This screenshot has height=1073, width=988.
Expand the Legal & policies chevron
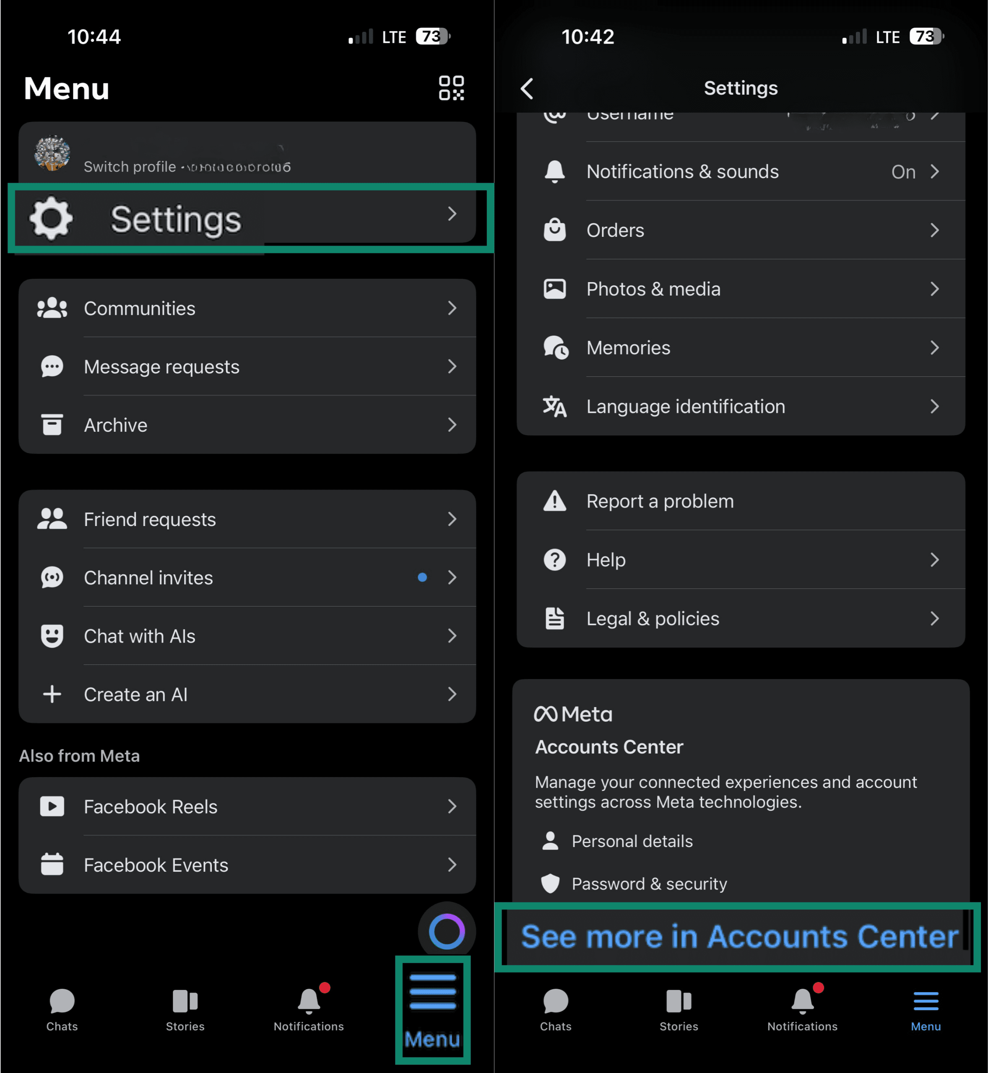pos(934,618)
